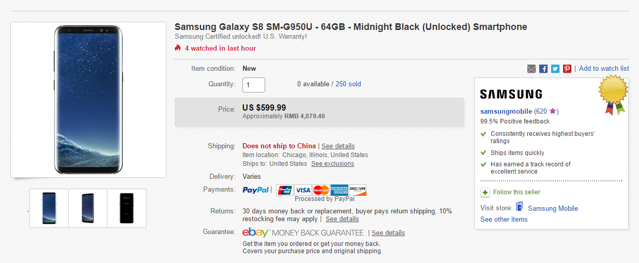Screen dimensions: 639x263
Task: Select third back-view phone thumbnail
Action: coord(127,208)
